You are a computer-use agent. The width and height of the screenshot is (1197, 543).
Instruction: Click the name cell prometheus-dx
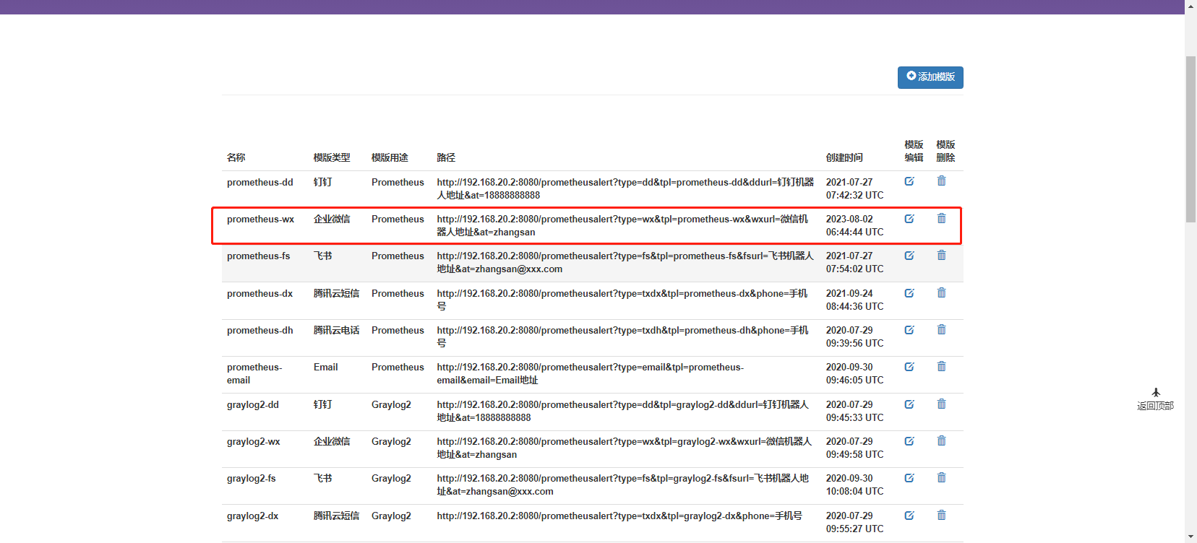(x=259, y=293)
